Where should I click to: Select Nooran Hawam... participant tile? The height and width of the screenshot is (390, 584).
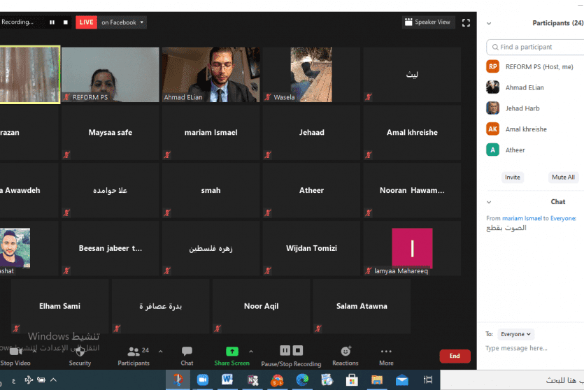pos(412,191)
